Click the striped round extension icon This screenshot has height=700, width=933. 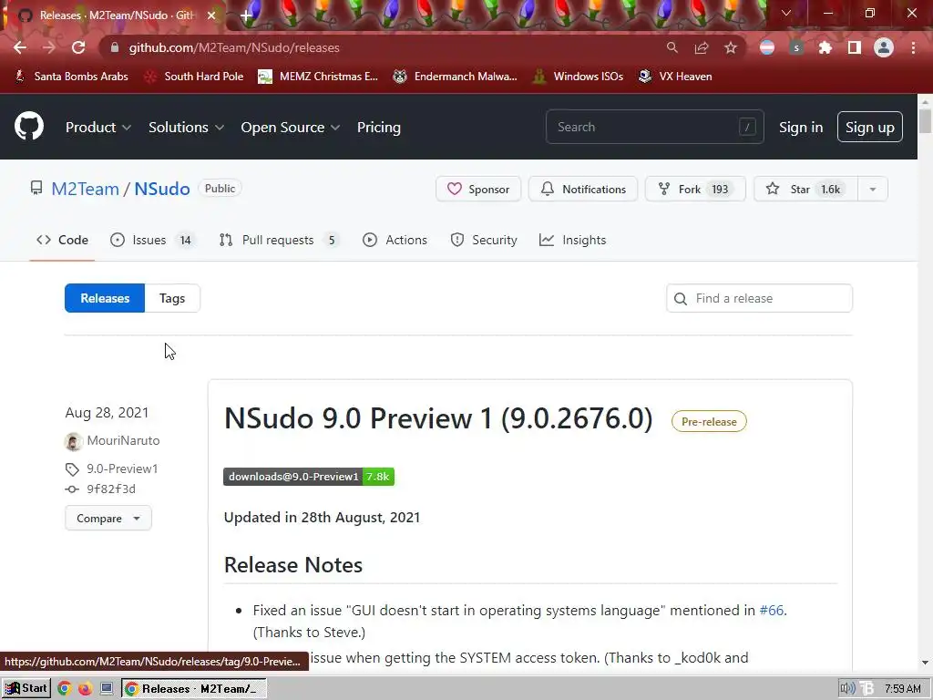767,47
